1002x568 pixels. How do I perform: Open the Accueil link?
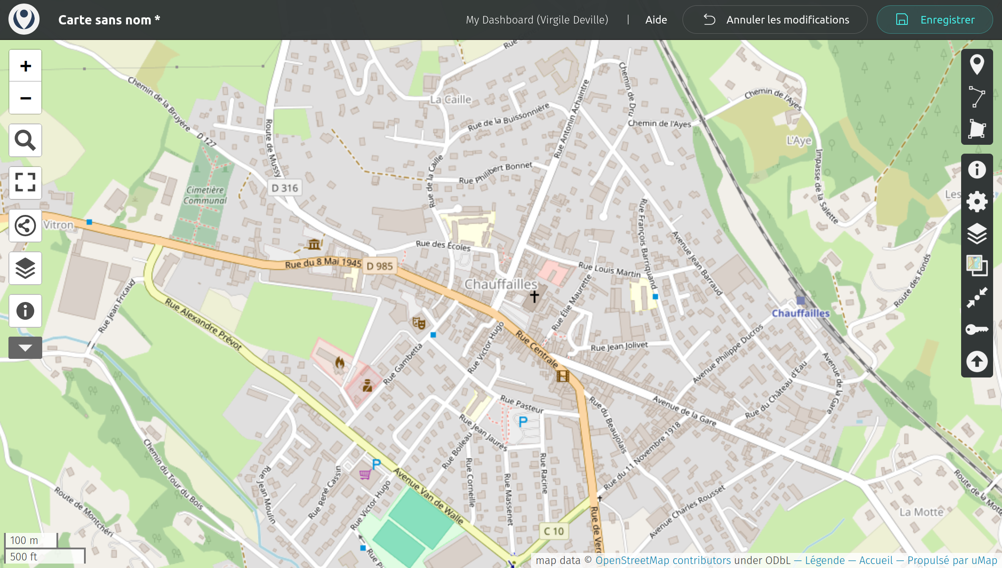(875, 560)
